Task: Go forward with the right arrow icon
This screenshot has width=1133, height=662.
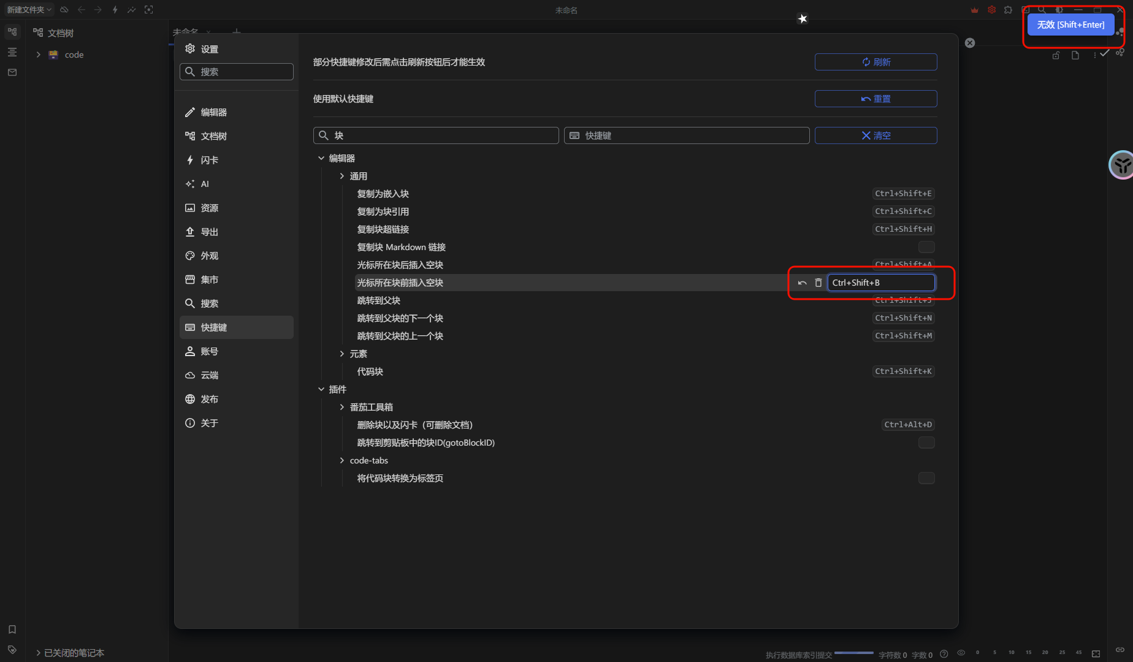Action: (98, 10)
